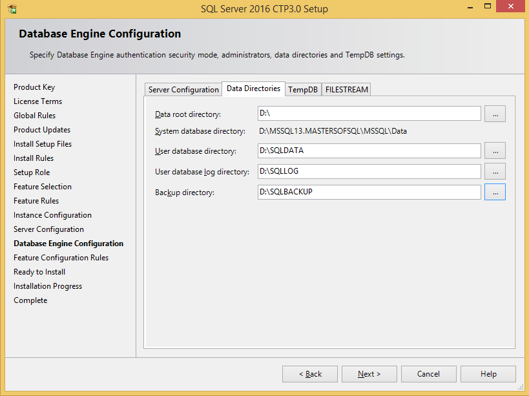Select Database Engine Configuration step in sidebar

(68, 244)
